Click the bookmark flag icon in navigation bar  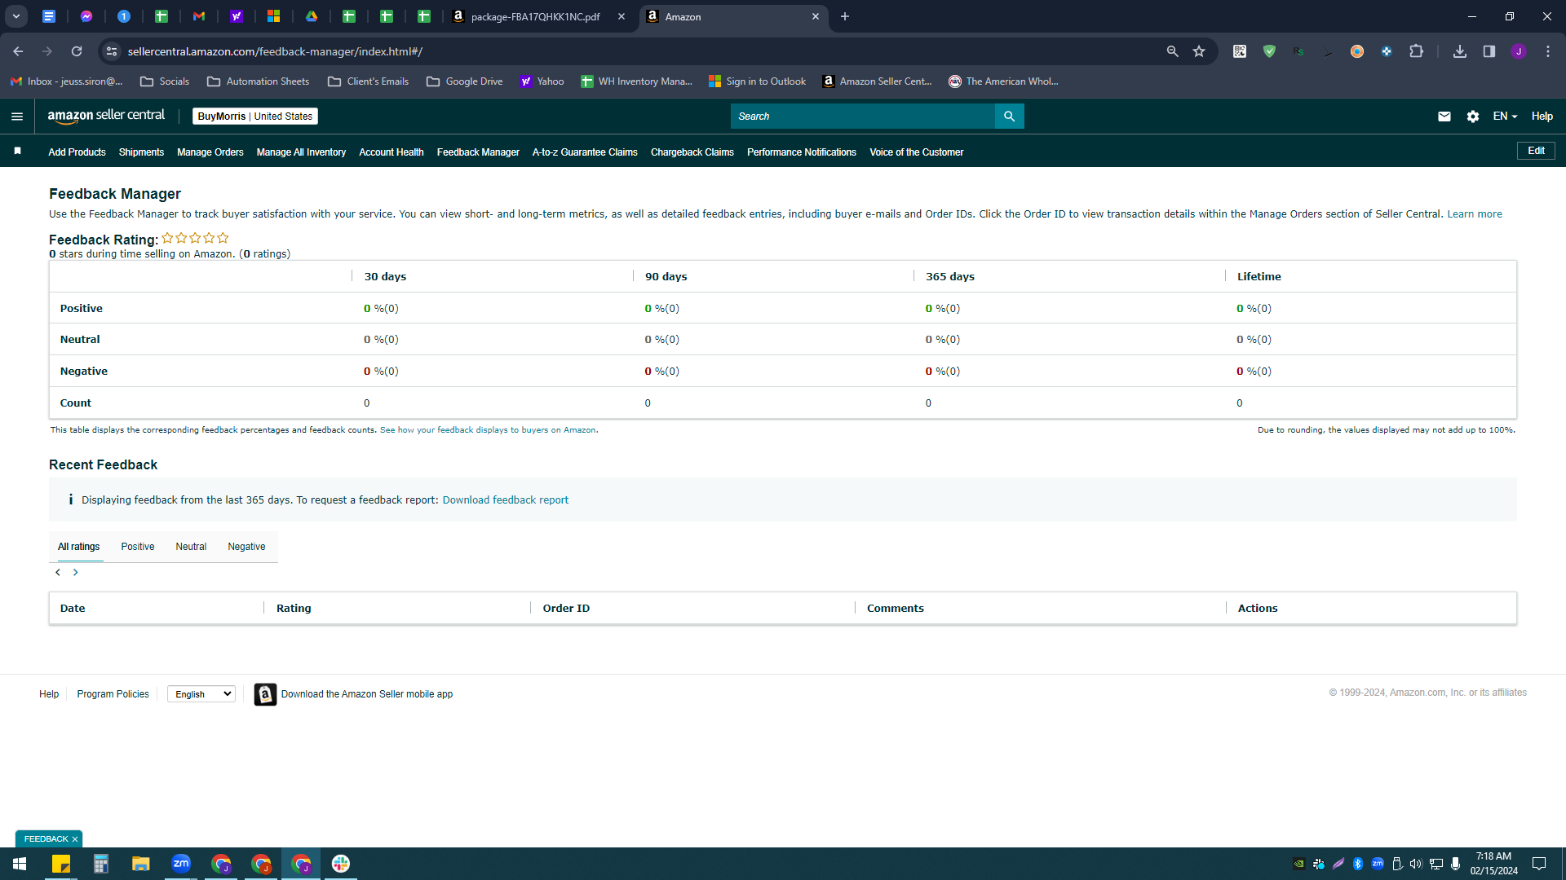(18, 152)
